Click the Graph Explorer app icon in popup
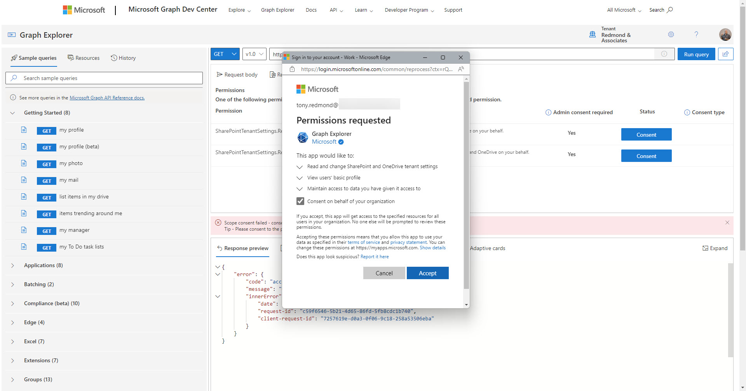The height and width of the screenshot is (391, 746). [x=303, y=137]
